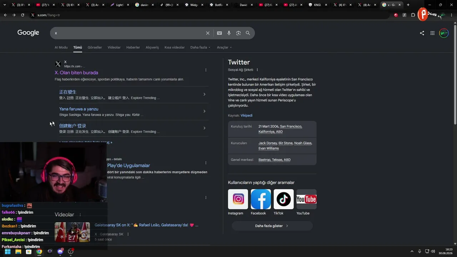457x257 pixels.
Task: Switch to the Görseller tab
Action: (x=95, y=47)
